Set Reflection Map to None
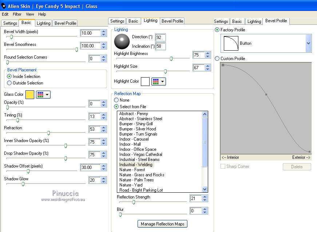This screenshot has width=317, height=232. point(116,100)
